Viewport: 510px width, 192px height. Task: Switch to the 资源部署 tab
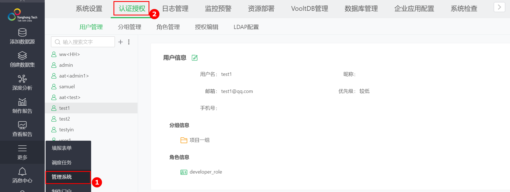(x=261, y=9)
